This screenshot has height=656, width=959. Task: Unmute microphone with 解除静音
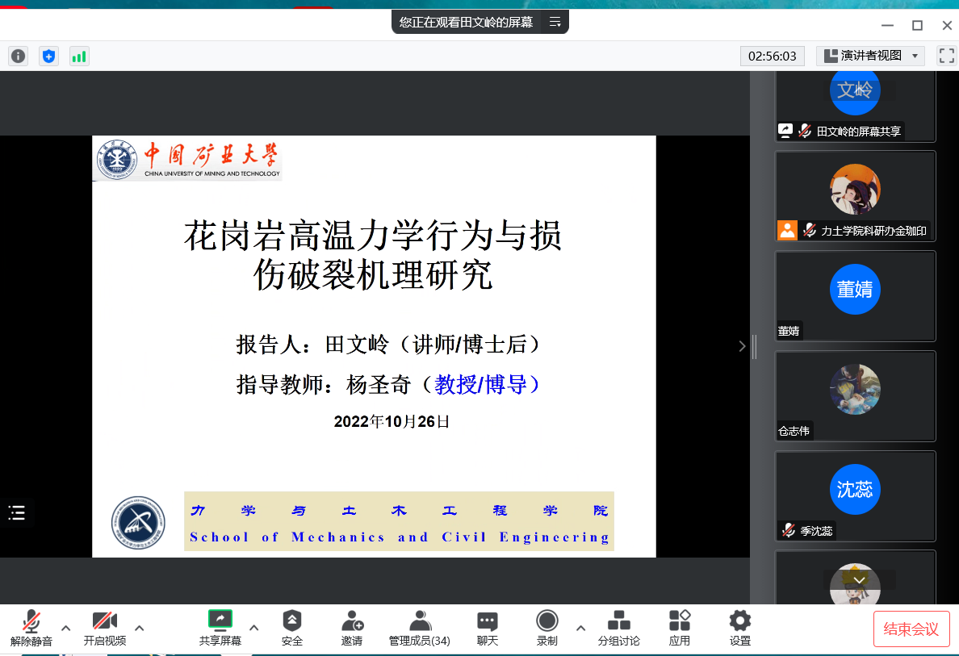(x=31, y=628)
